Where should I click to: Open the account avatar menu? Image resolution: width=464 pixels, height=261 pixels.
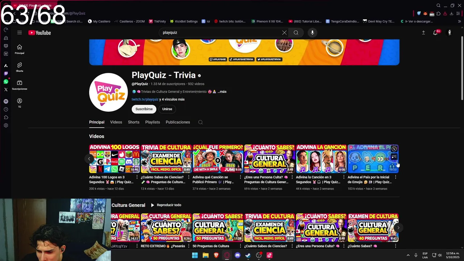pos(449,33)
